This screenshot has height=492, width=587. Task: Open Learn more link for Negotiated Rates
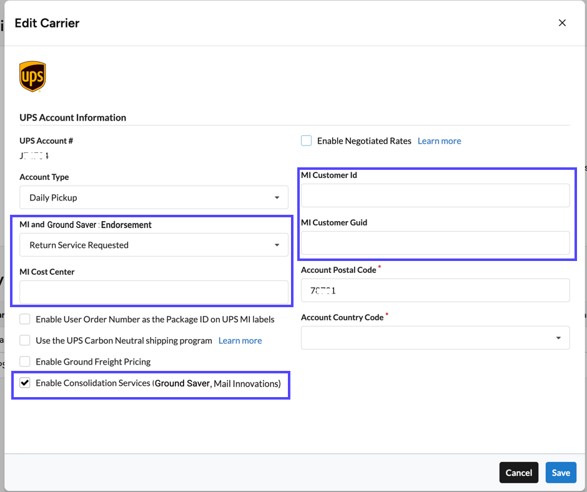pyautogui.click(x=439, y=141)
